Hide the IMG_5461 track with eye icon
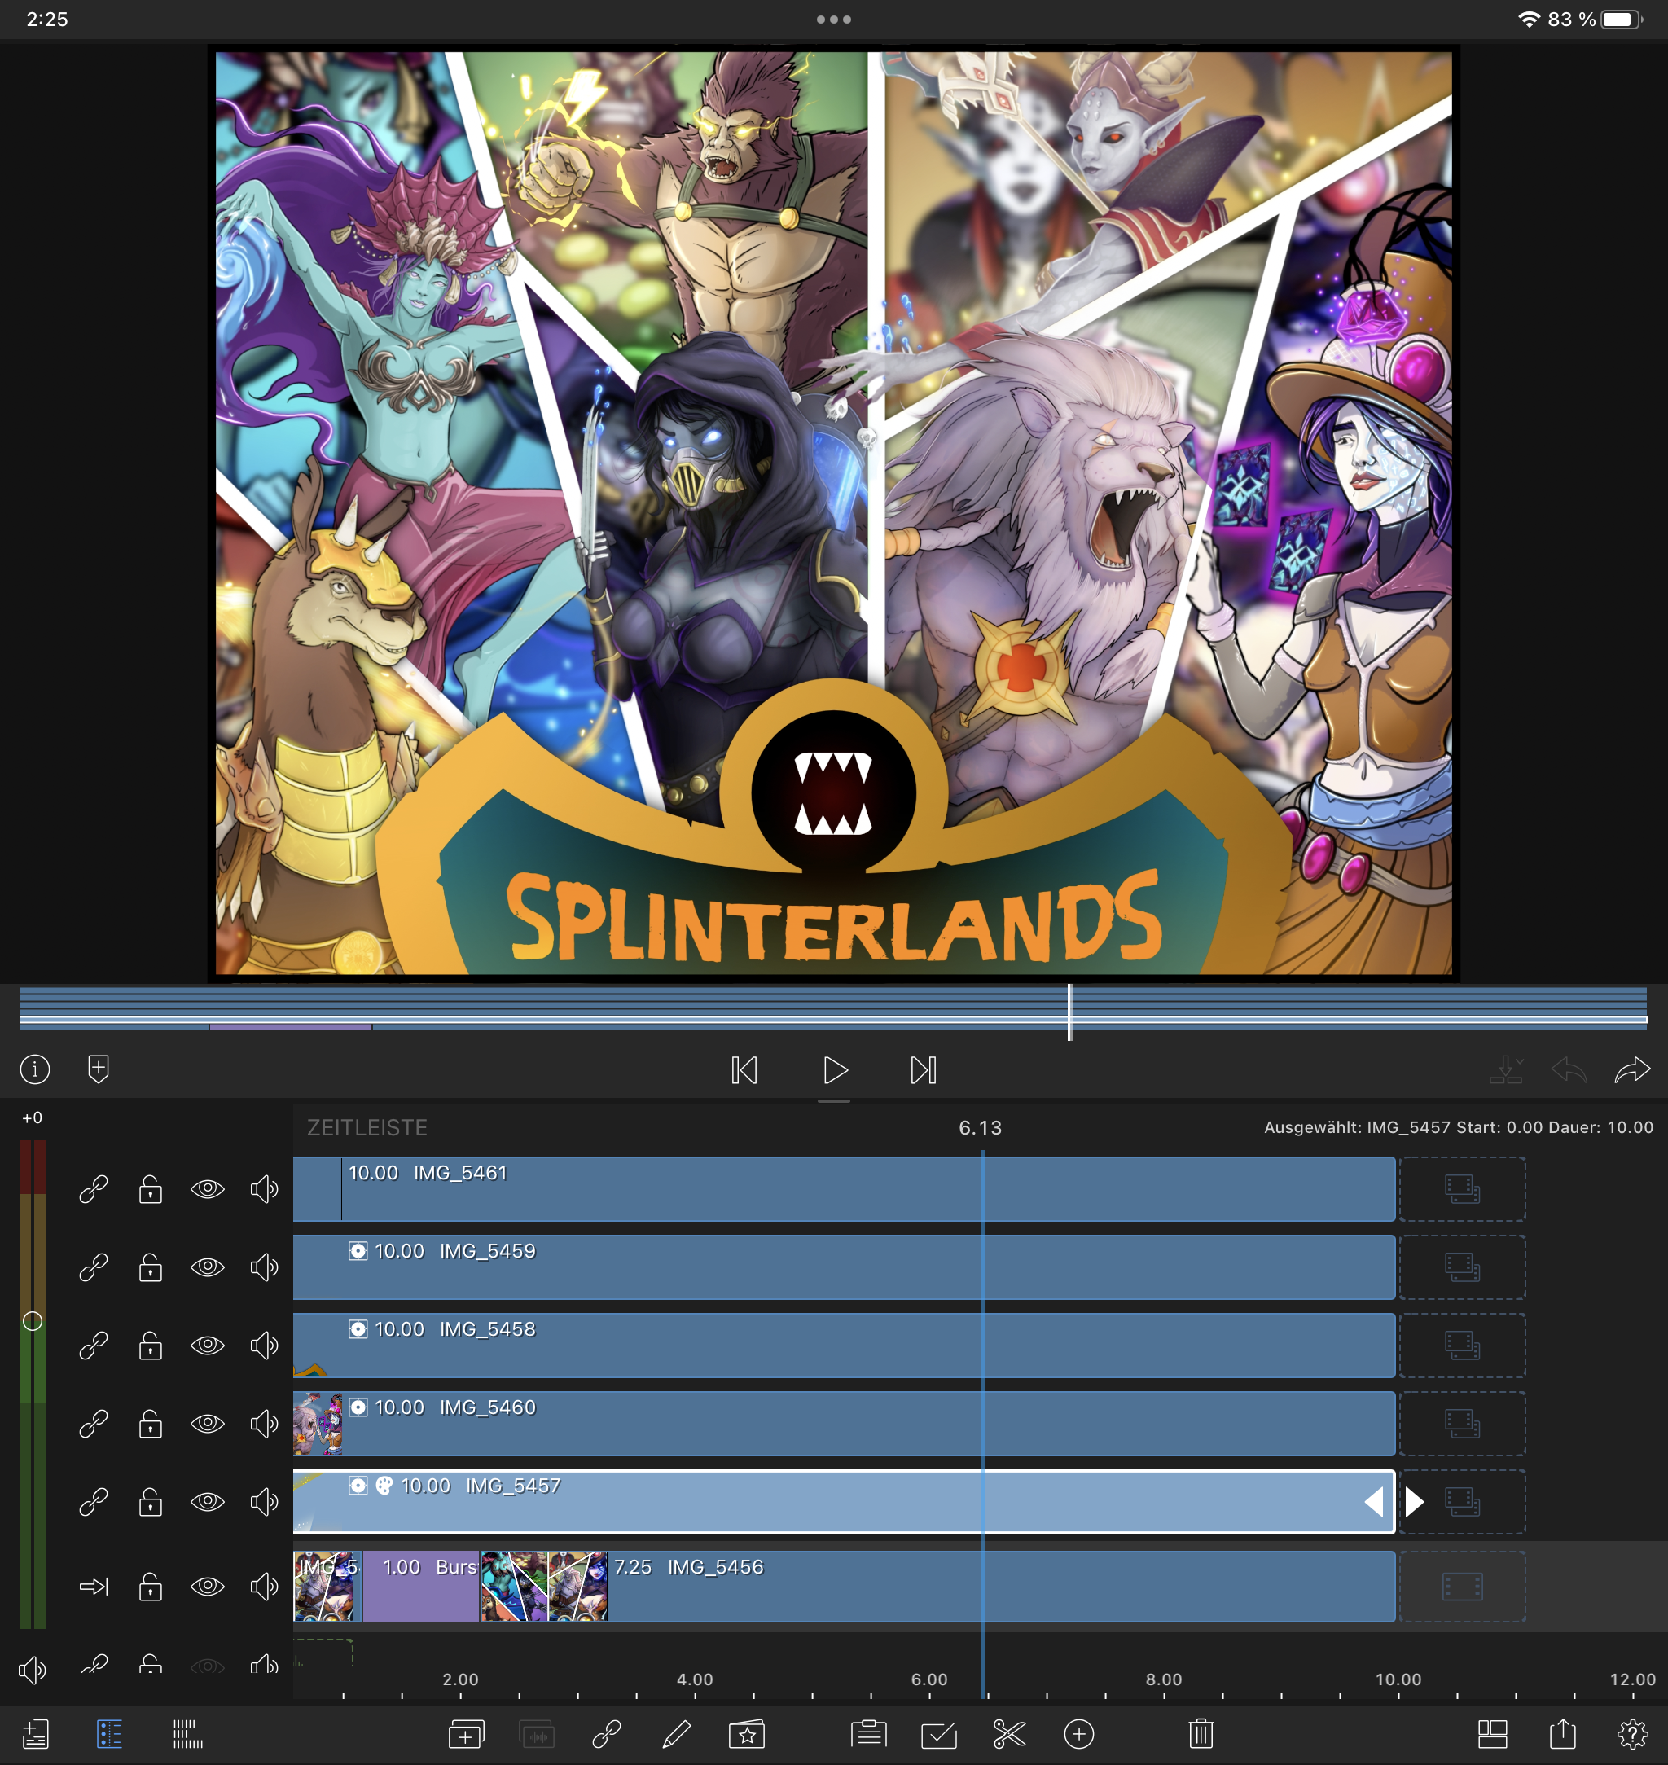This screenshot has width=1668, height=1765. pyautogui.click(x=207, y=1189)
